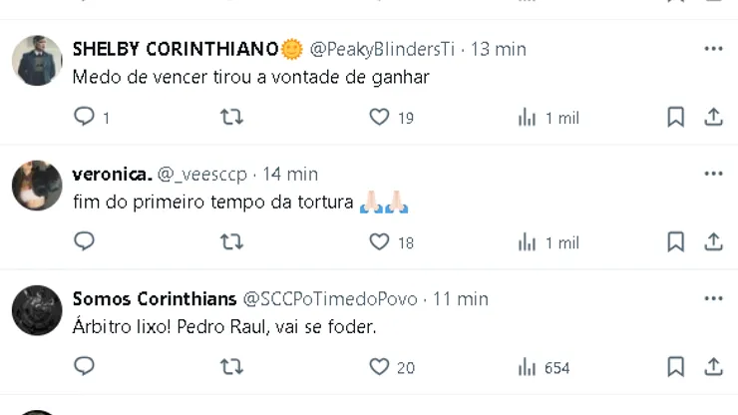This screenshot has width=738, height=415.
Task: Click veronica.'s profile avatar
Action: [37, 186]
